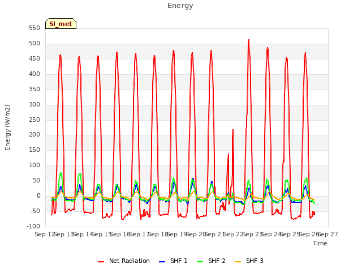Click the 0 y-axis tick label
362x272 pixels.
[x=38, y=195]
